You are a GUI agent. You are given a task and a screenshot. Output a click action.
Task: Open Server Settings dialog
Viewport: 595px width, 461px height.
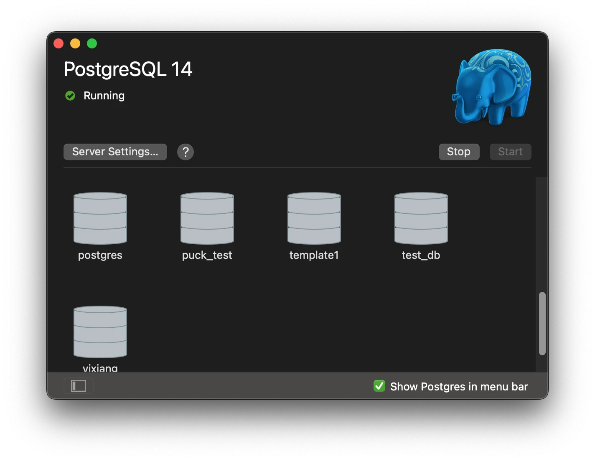[115, 152]
